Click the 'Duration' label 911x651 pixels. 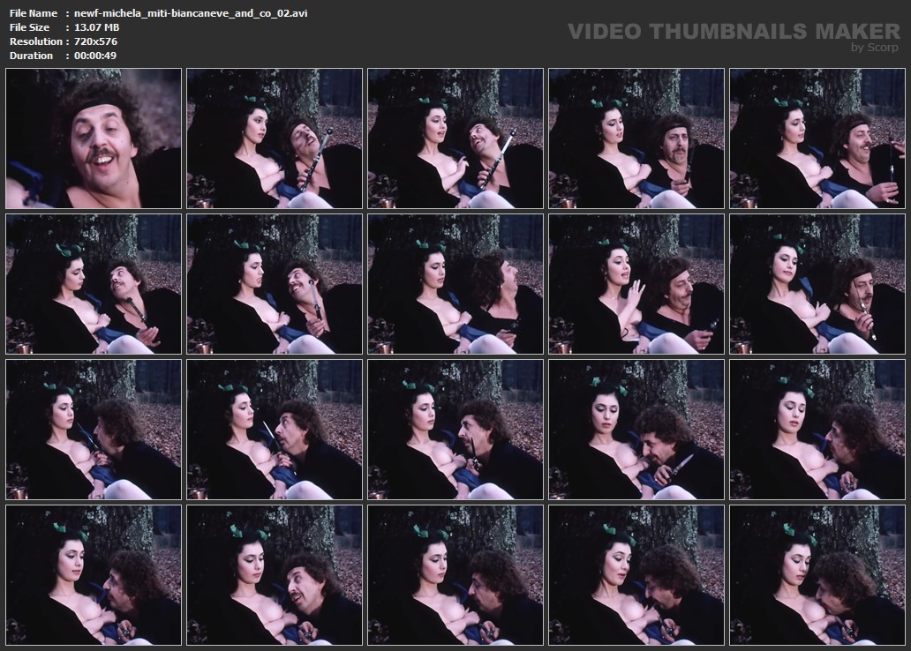[x=31, y=56]
